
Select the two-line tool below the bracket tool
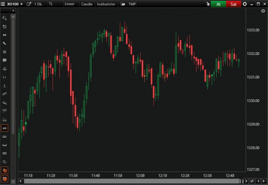click(4, 153)
